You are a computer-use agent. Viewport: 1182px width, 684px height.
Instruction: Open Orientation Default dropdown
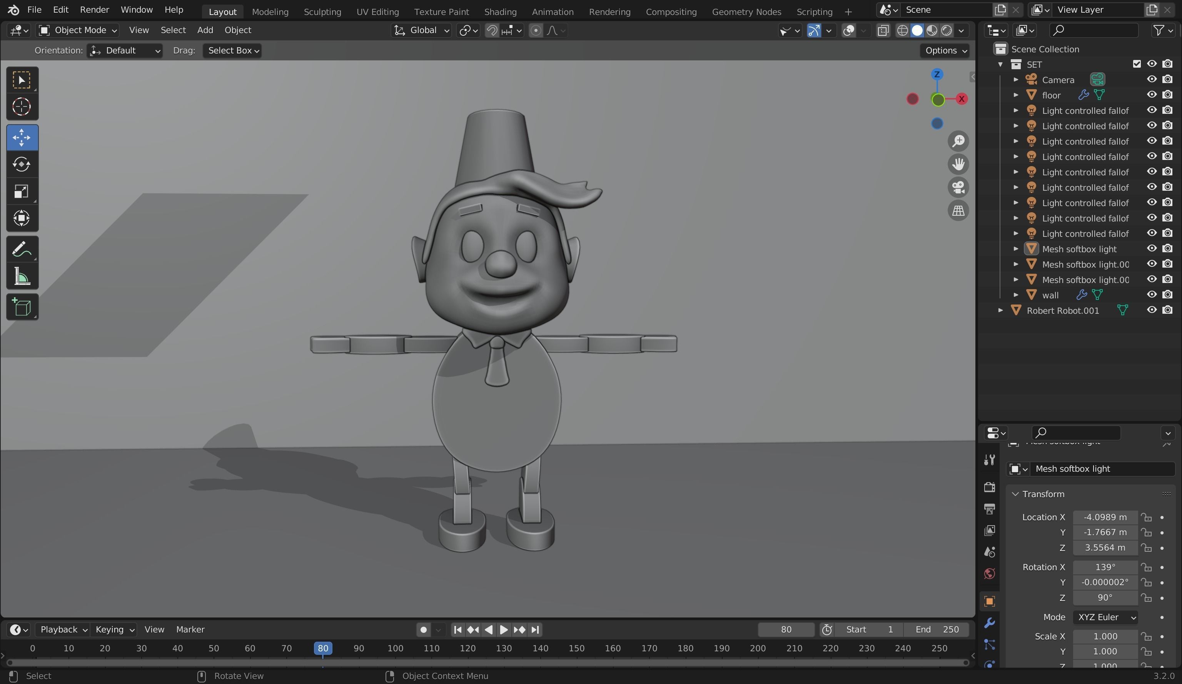125,51
